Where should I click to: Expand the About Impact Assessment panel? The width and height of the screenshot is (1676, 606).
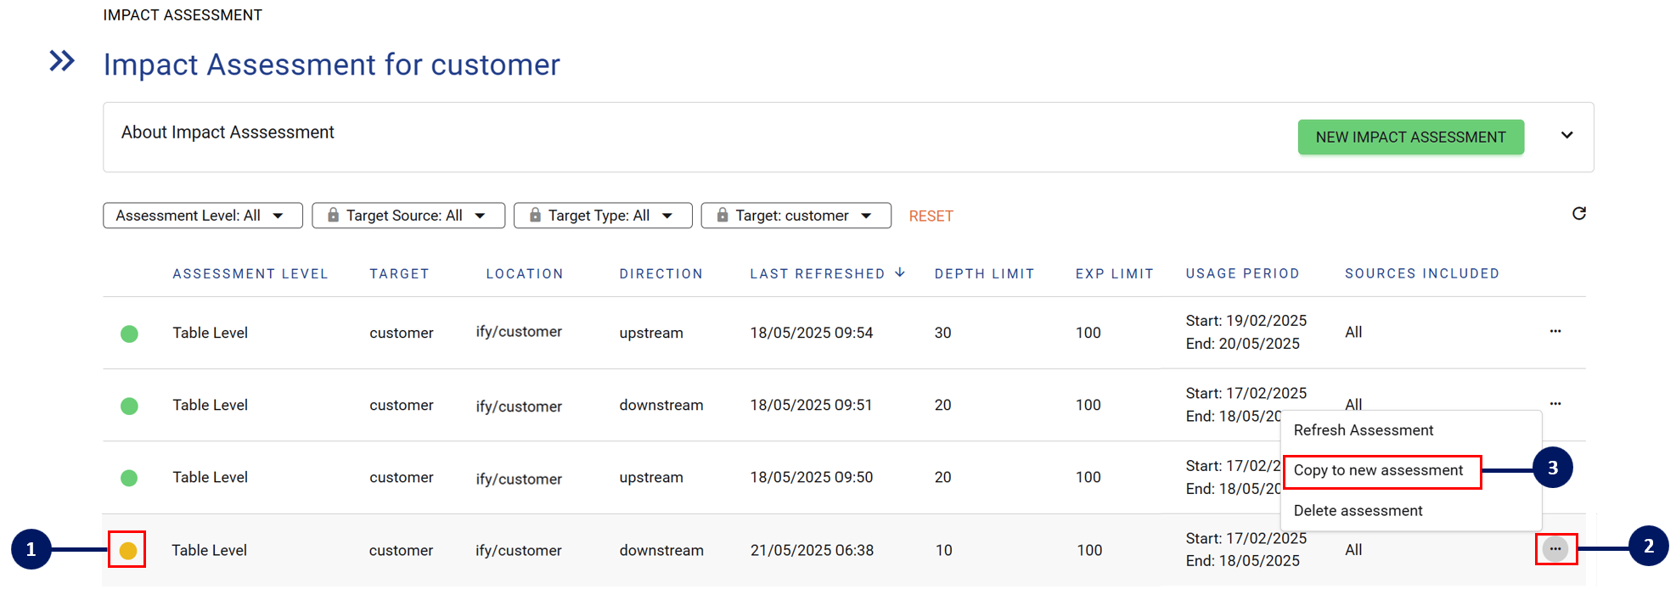1566,136
